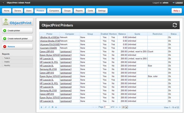Click the refresh icon in ObjectPrint Printers header

coord(174,25)
